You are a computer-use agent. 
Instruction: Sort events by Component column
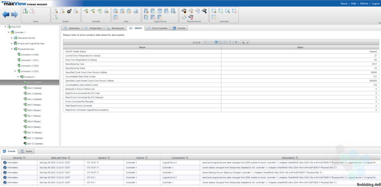point(180,158)
